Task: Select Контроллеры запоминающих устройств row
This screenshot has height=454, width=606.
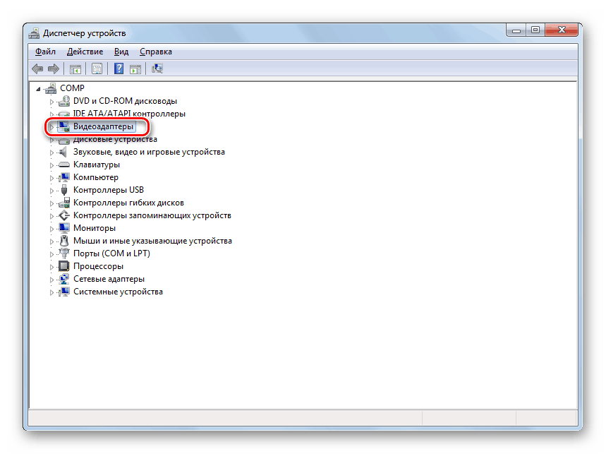Action: (152, 215)
